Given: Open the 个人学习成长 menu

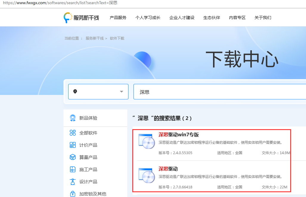Looking at the screenshot, I should 148,18.
